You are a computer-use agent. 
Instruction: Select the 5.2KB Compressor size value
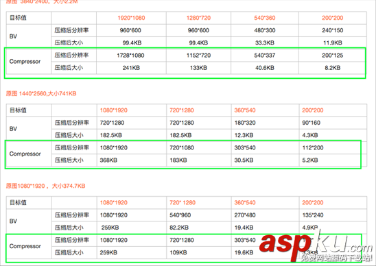[x=310, y=160]
